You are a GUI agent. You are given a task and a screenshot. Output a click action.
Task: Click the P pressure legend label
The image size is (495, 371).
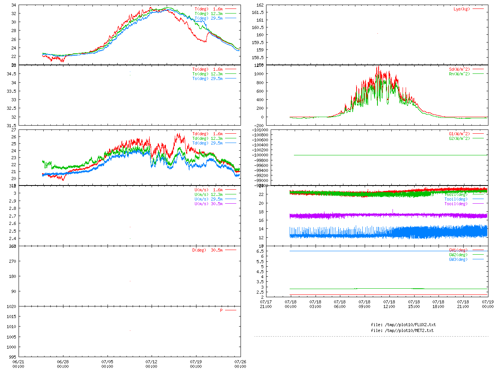tap(221, 310)
